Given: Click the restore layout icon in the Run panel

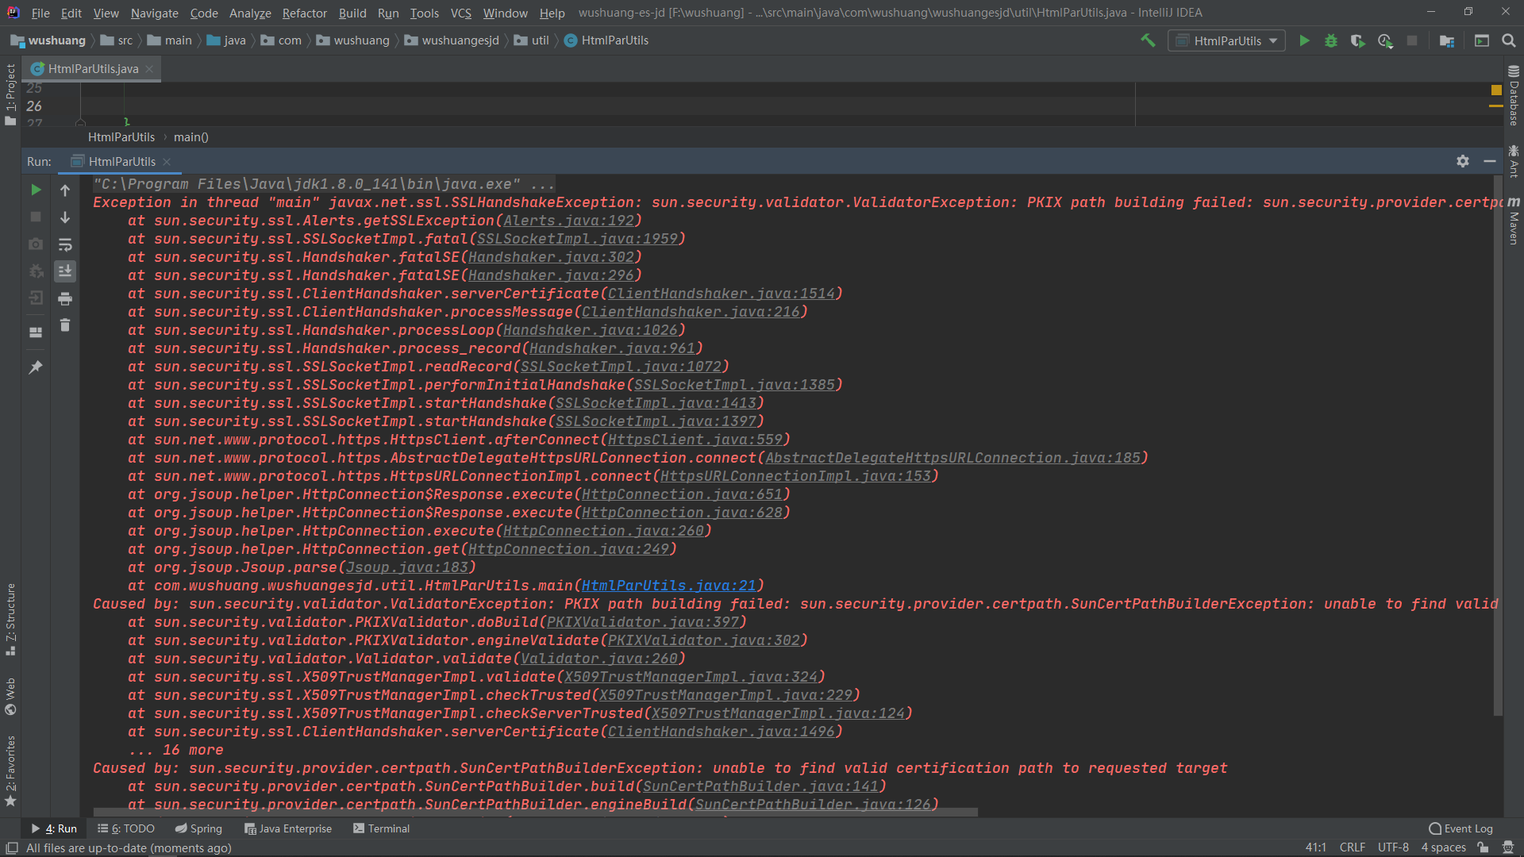Looking at the screenshot, I should click(36, 332).
